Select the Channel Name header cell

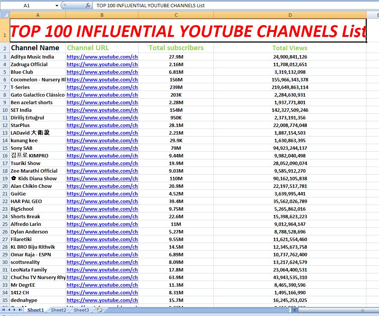click(x=38, y=48)
